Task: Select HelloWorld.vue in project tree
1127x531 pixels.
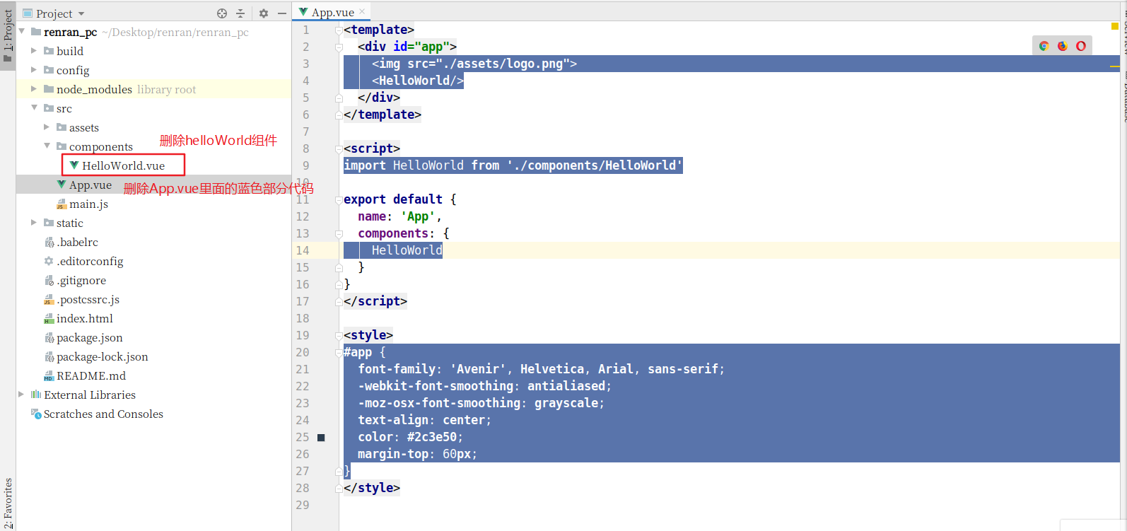Action: (x=123, y=165)
